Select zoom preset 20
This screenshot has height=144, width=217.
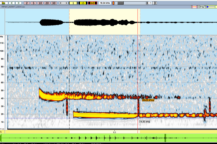(47, 3)
